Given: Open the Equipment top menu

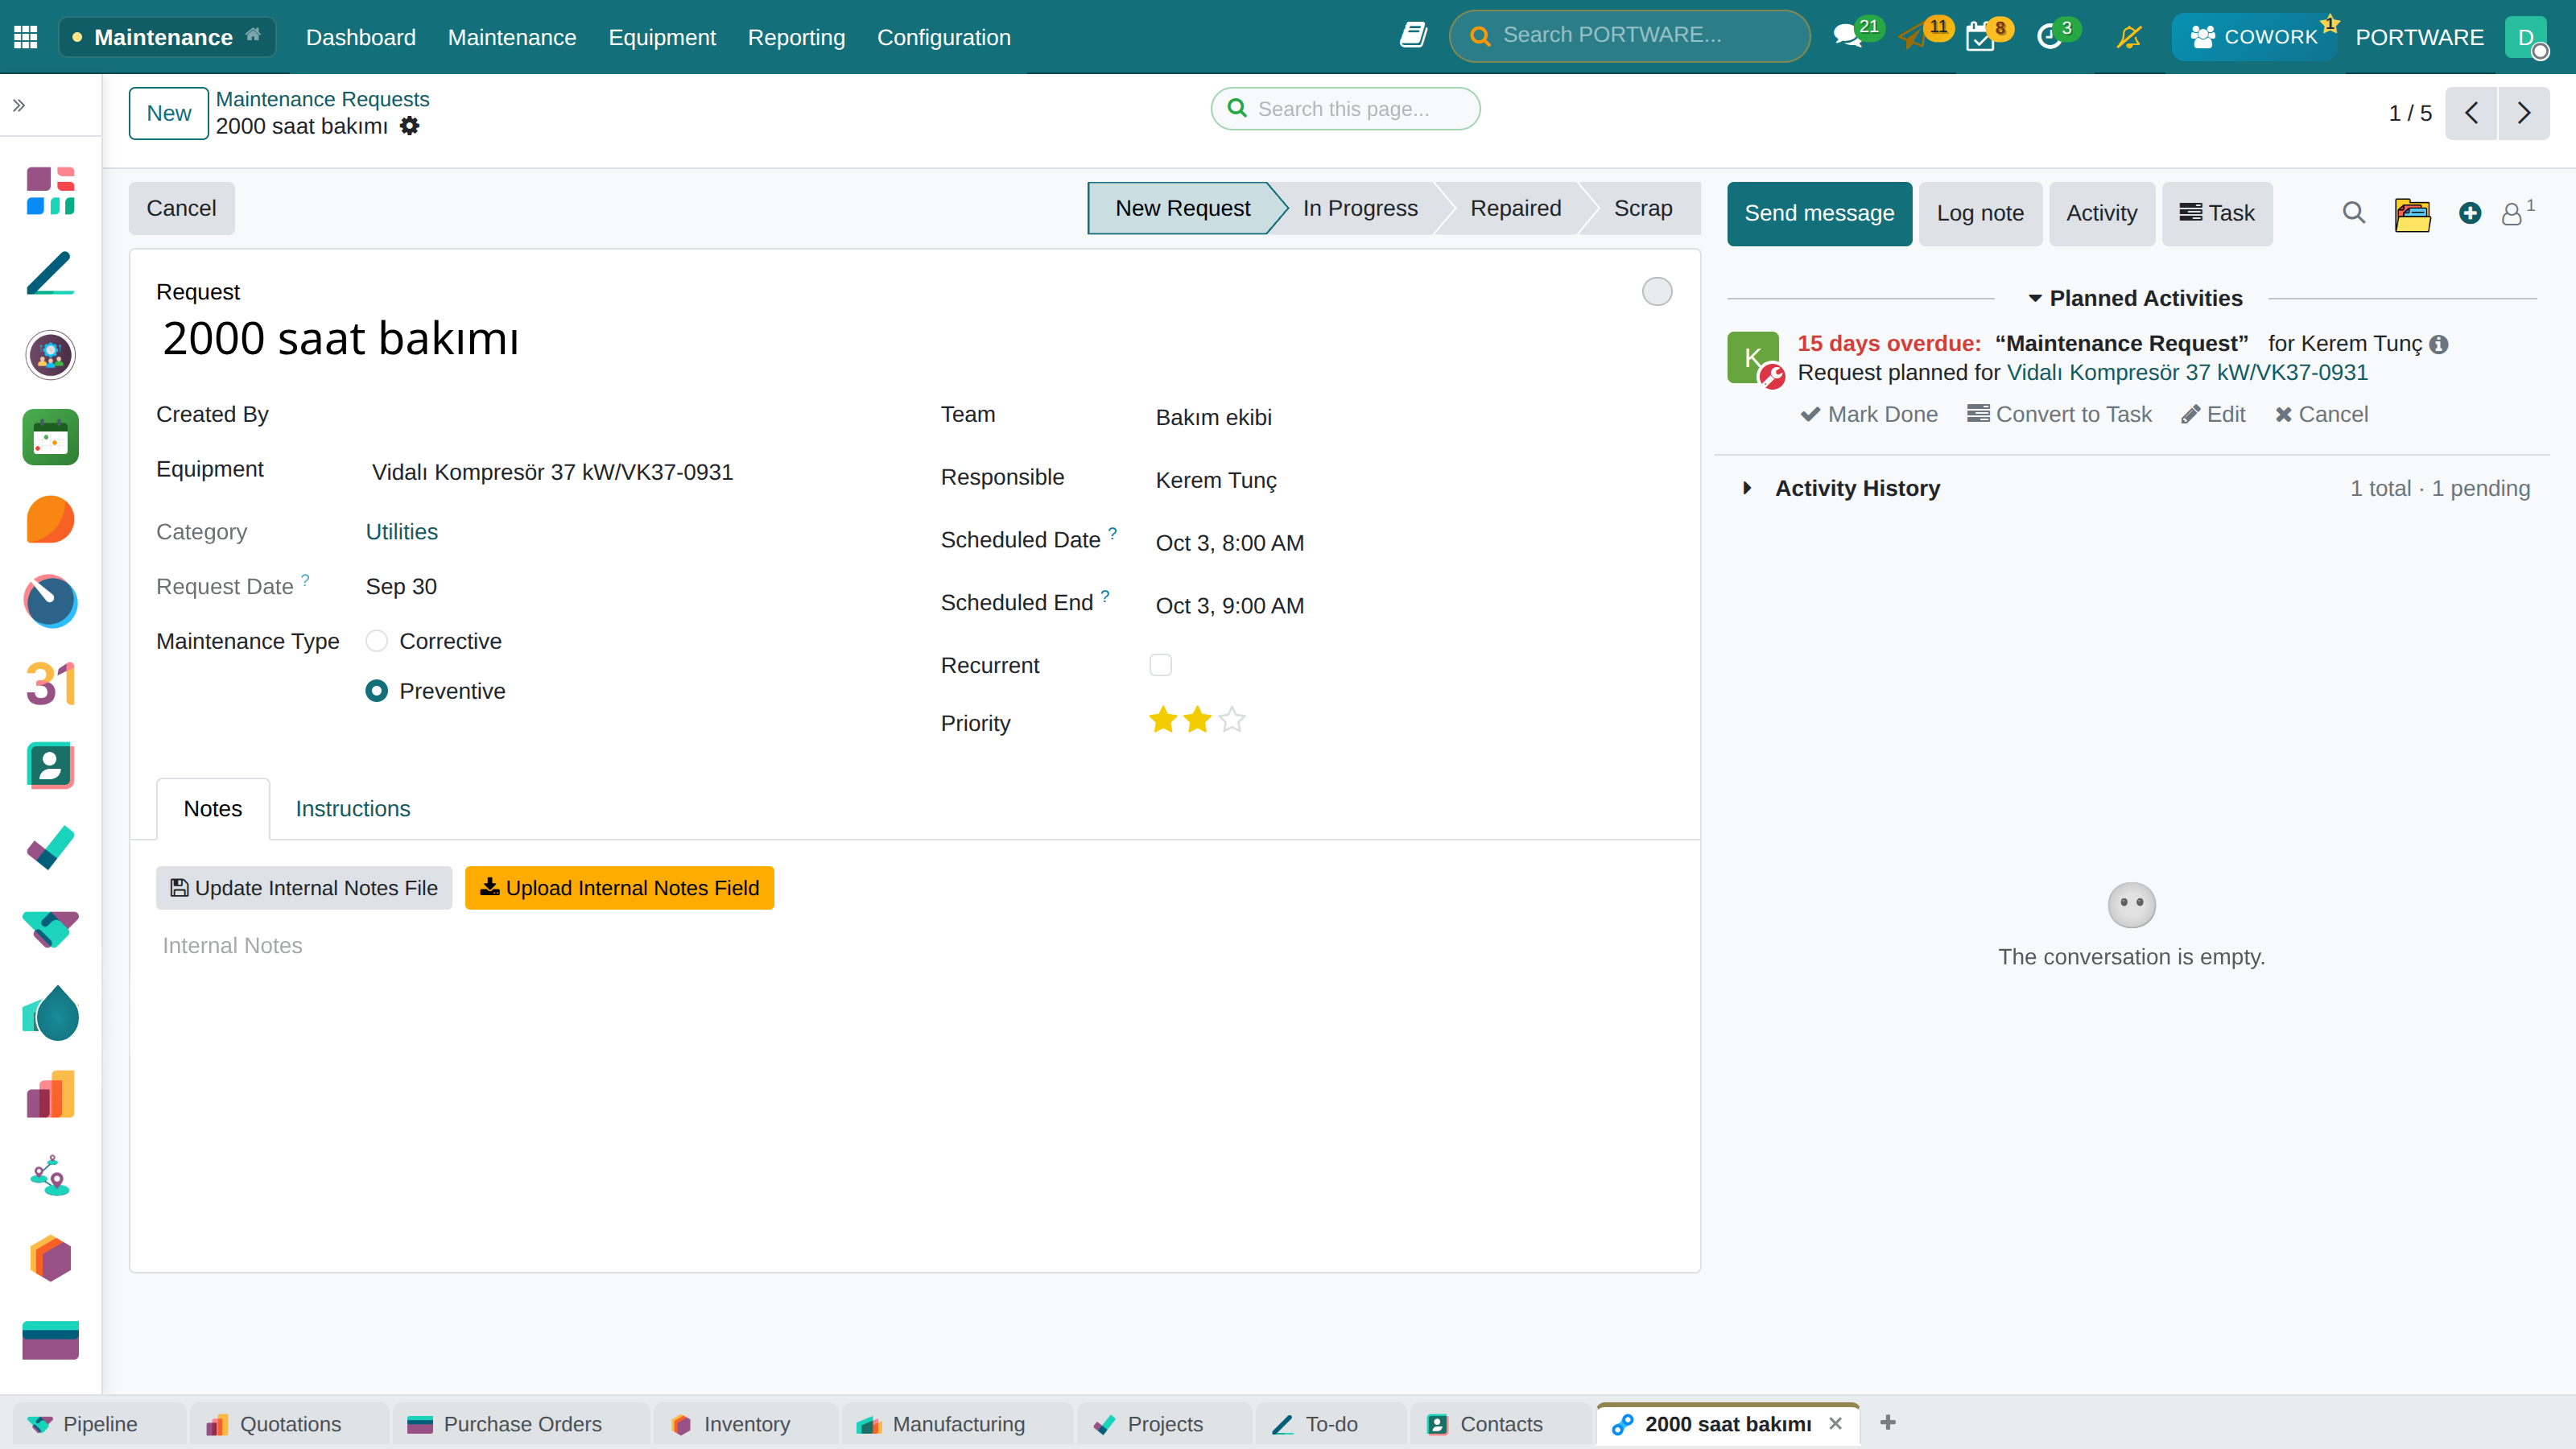Looking at the screenshot, I should tap(662, 37).
